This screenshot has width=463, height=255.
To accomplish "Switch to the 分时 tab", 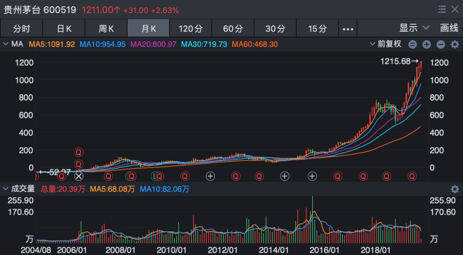I will pyautogui.click(x=21, y=29).
